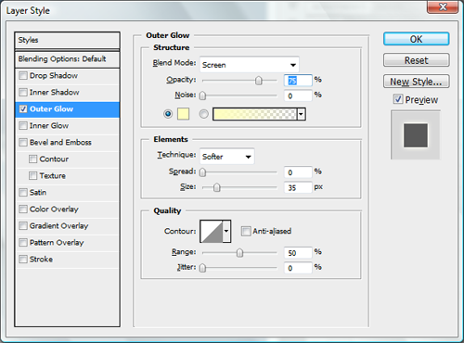Screen dimensions: 464x343
Task: Toggle the Preview checkbox
Action: click(398, 99)
